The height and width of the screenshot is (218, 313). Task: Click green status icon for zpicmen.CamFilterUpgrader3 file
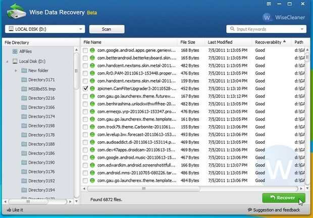click(x=92, y=88)
